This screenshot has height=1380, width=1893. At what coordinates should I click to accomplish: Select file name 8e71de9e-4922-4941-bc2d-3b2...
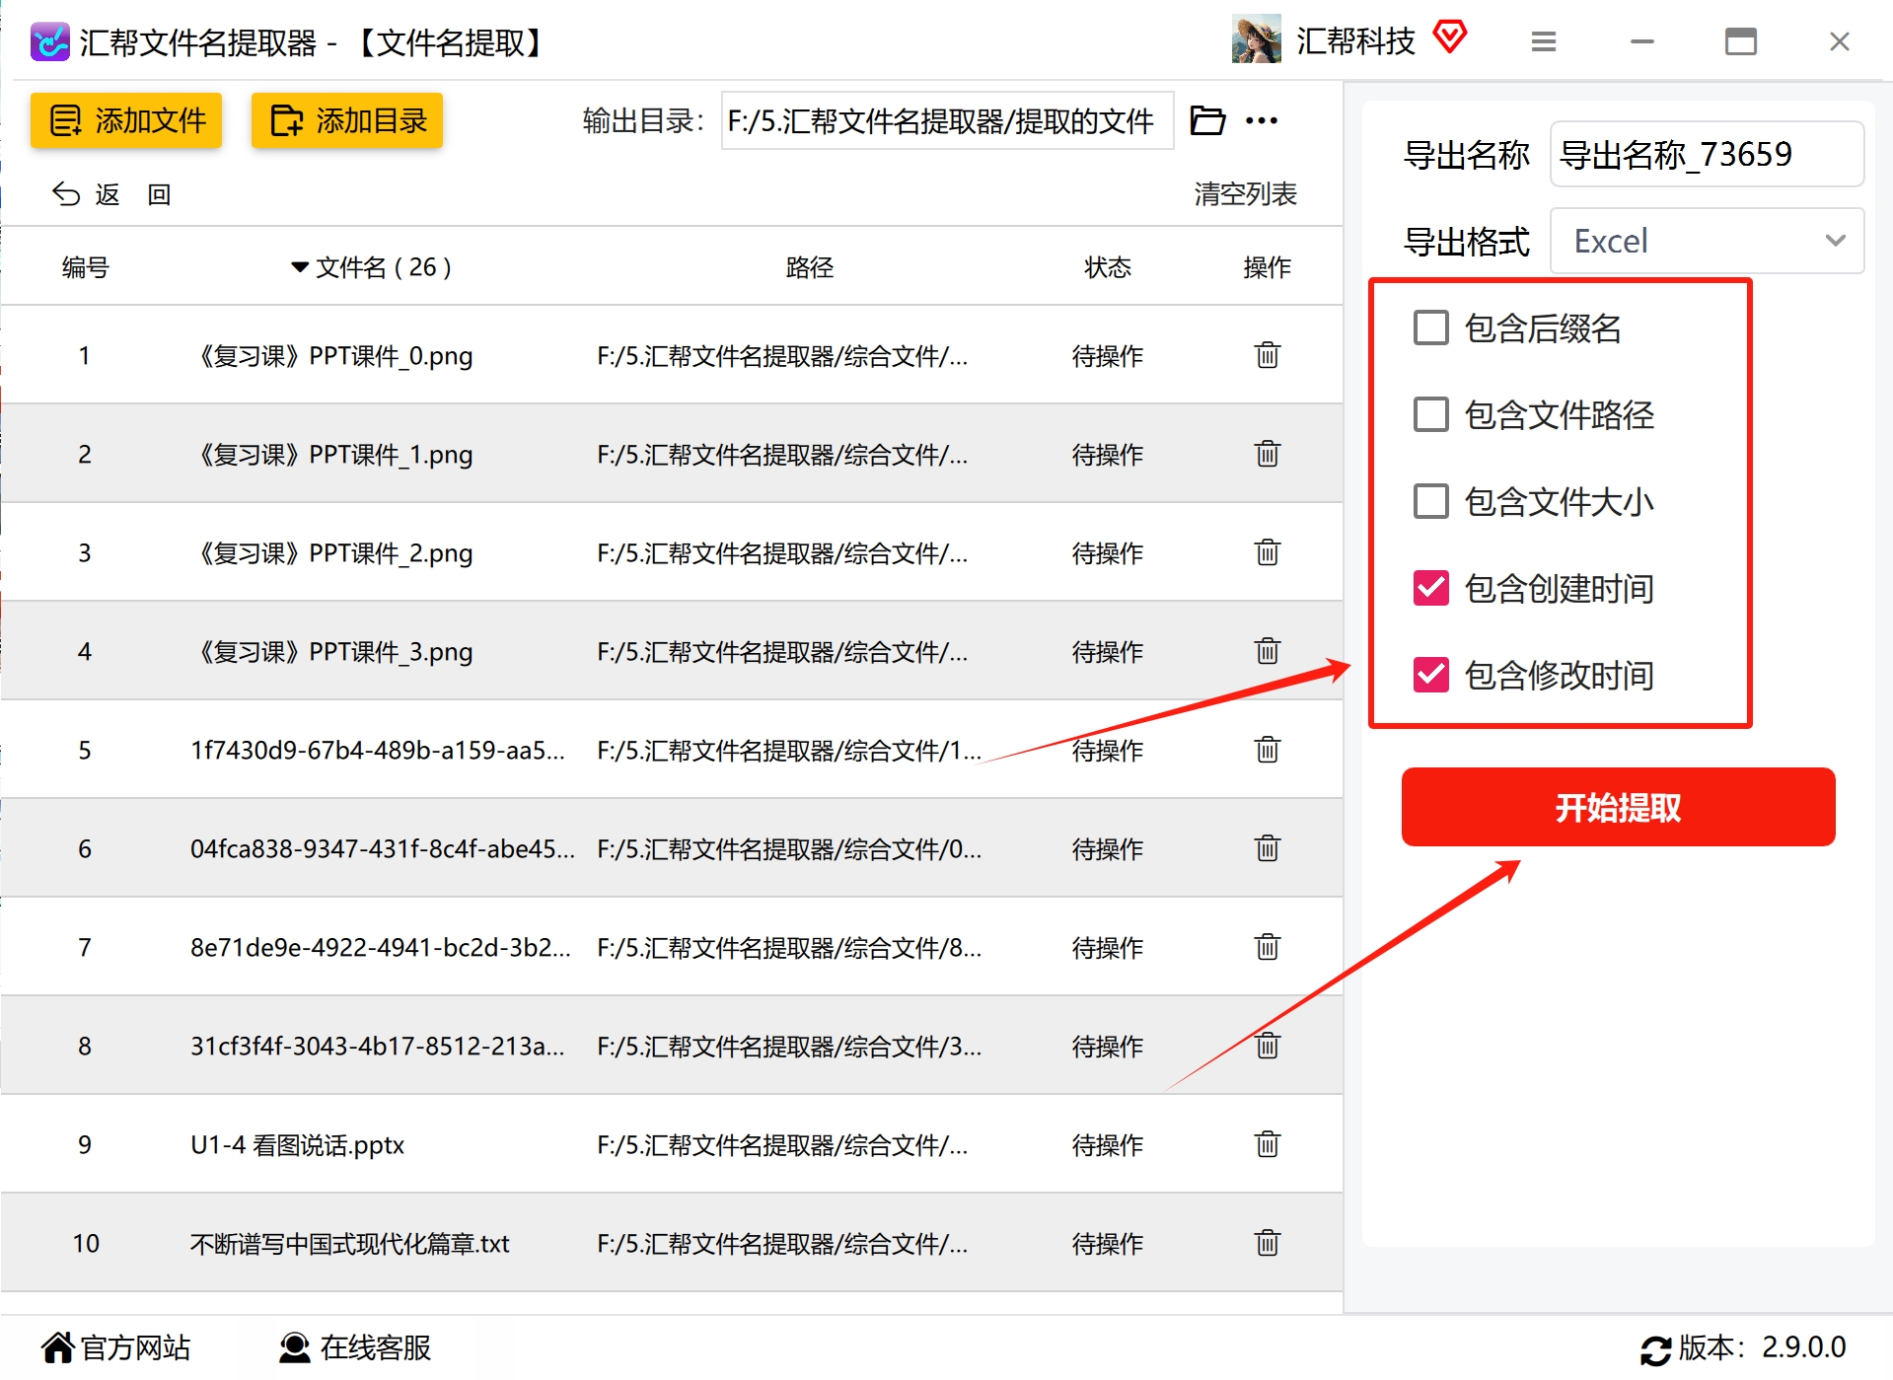[381, 947]
